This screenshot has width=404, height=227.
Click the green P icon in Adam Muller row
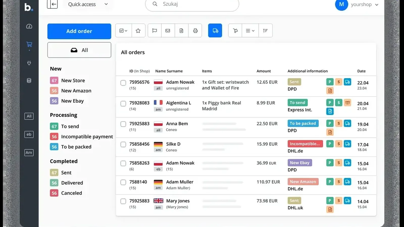pos(330,182)
